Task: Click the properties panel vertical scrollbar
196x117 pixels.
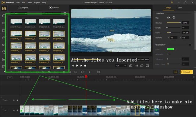Action: pyautogui.click(x=195, y=31)
